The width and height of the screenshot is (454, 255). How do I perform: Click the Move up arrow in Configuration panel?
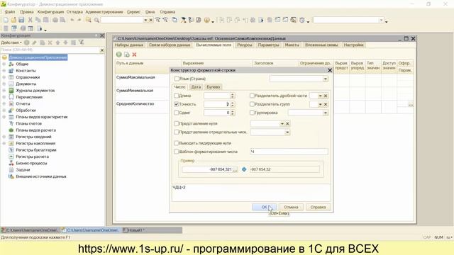(x=58, y=42)
